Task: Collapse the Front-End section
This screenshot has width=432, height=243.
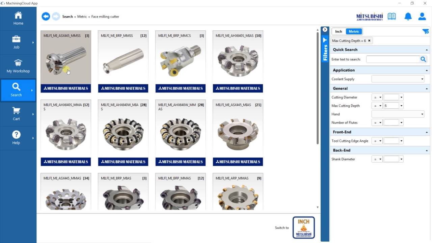Action: 427,132
